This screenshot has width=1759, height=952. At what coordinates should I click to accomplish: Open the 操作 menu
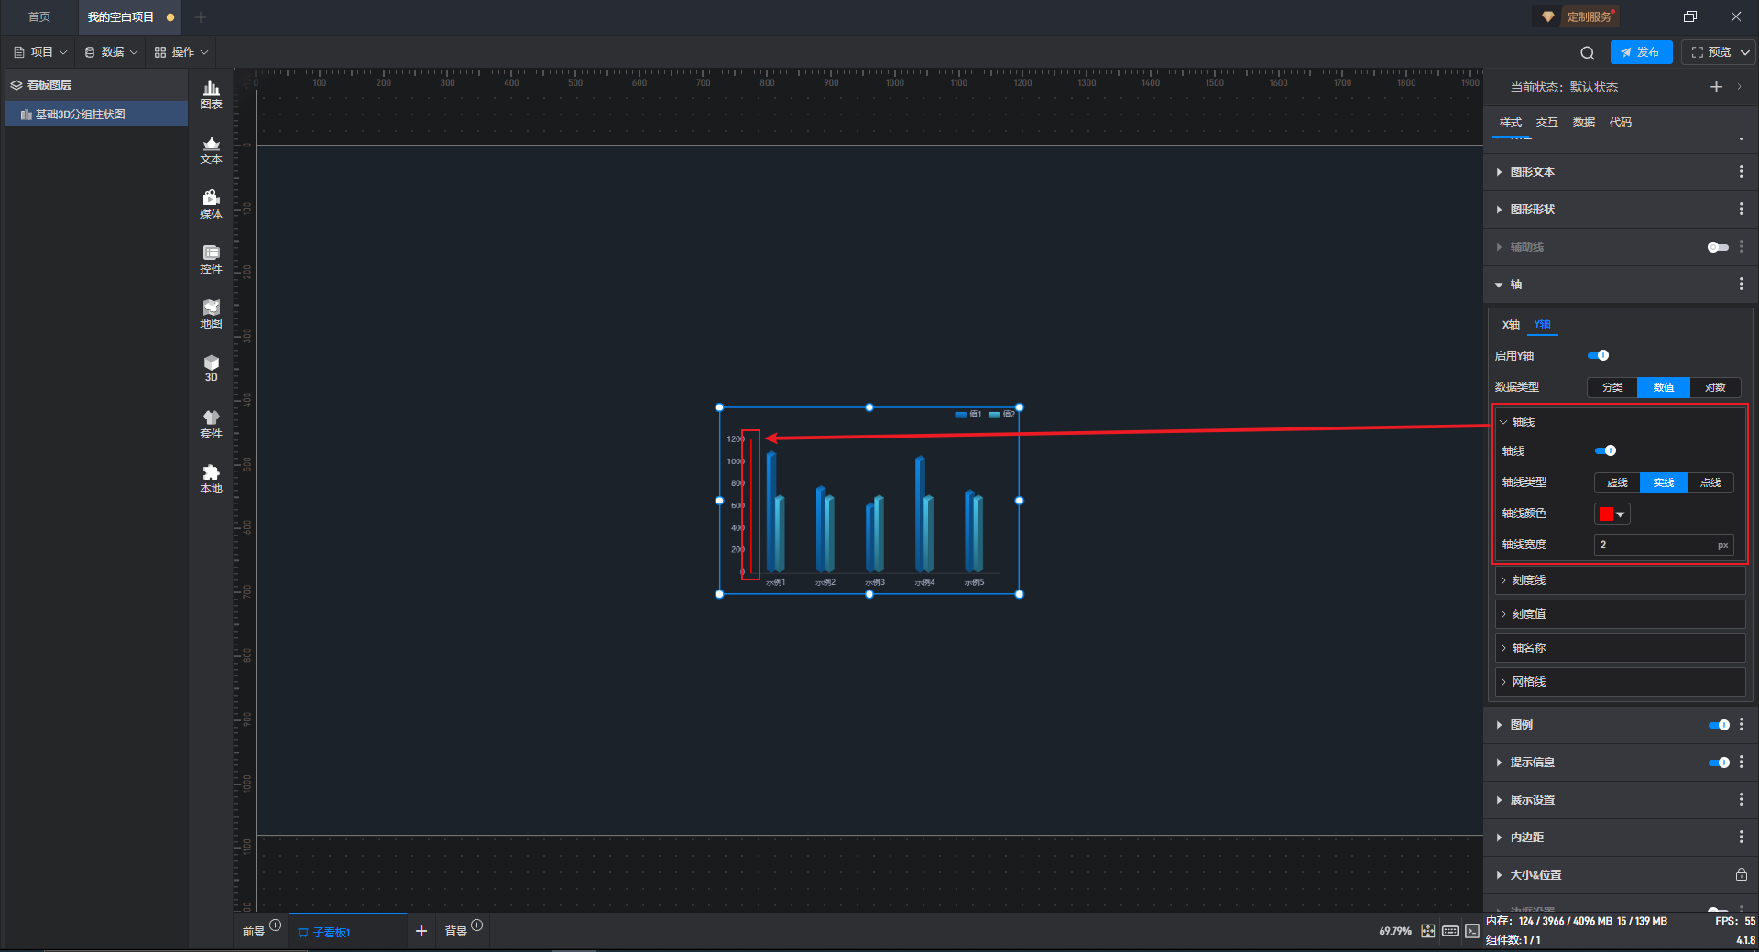[x=181, y=52]
